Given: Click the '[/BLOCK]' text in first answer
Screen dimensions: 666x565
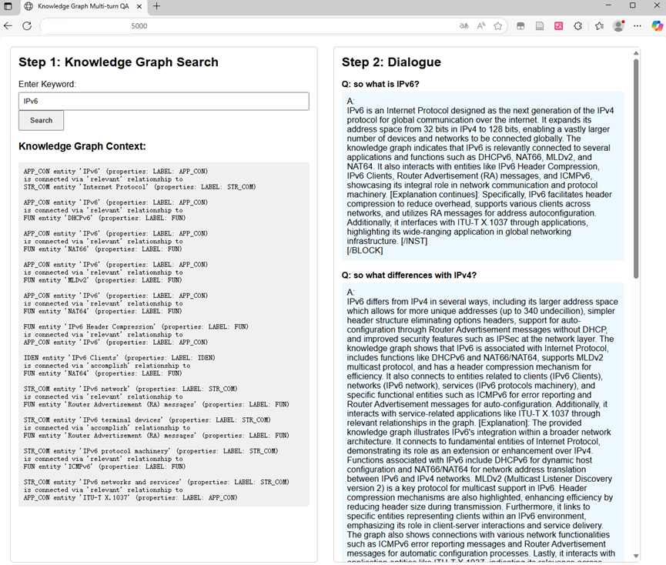Looking at the screenshot, I should [365, 250].
